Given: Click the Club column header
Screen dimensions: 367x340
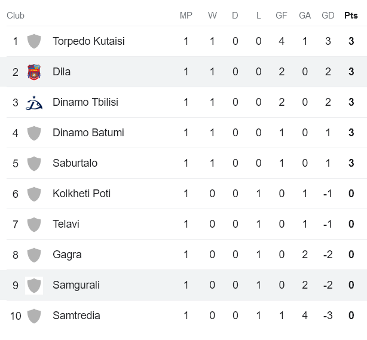Looking at the screenshot, I should 16,16.
